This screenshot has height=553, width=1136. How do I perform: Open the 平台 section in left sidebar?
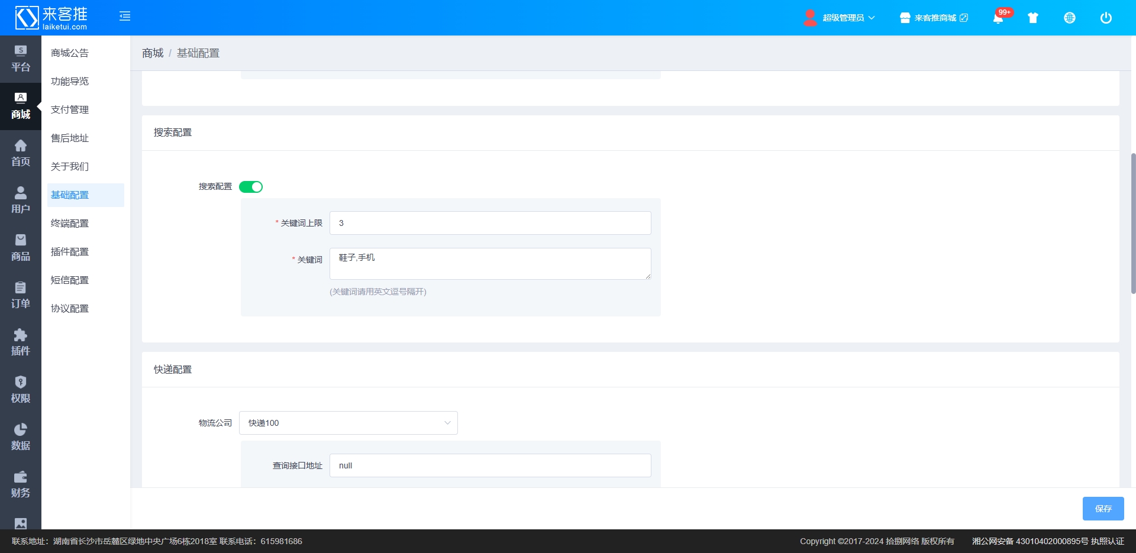[21, 59]
